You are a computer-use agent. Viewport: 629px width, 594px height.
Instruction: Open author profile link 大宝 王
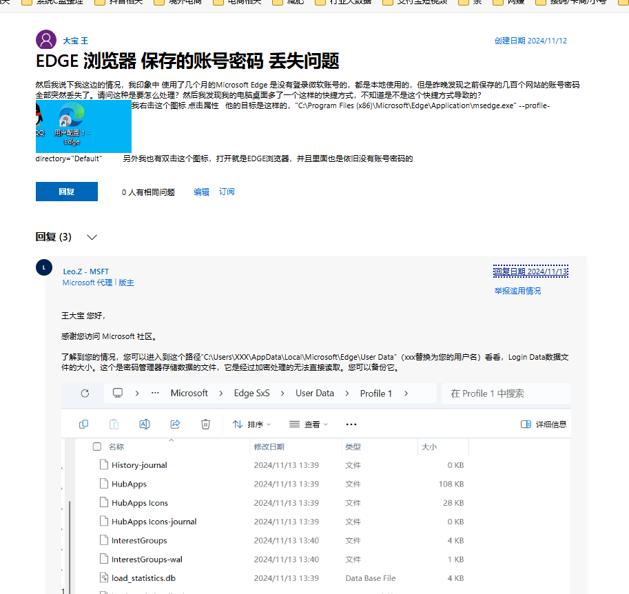75,41
